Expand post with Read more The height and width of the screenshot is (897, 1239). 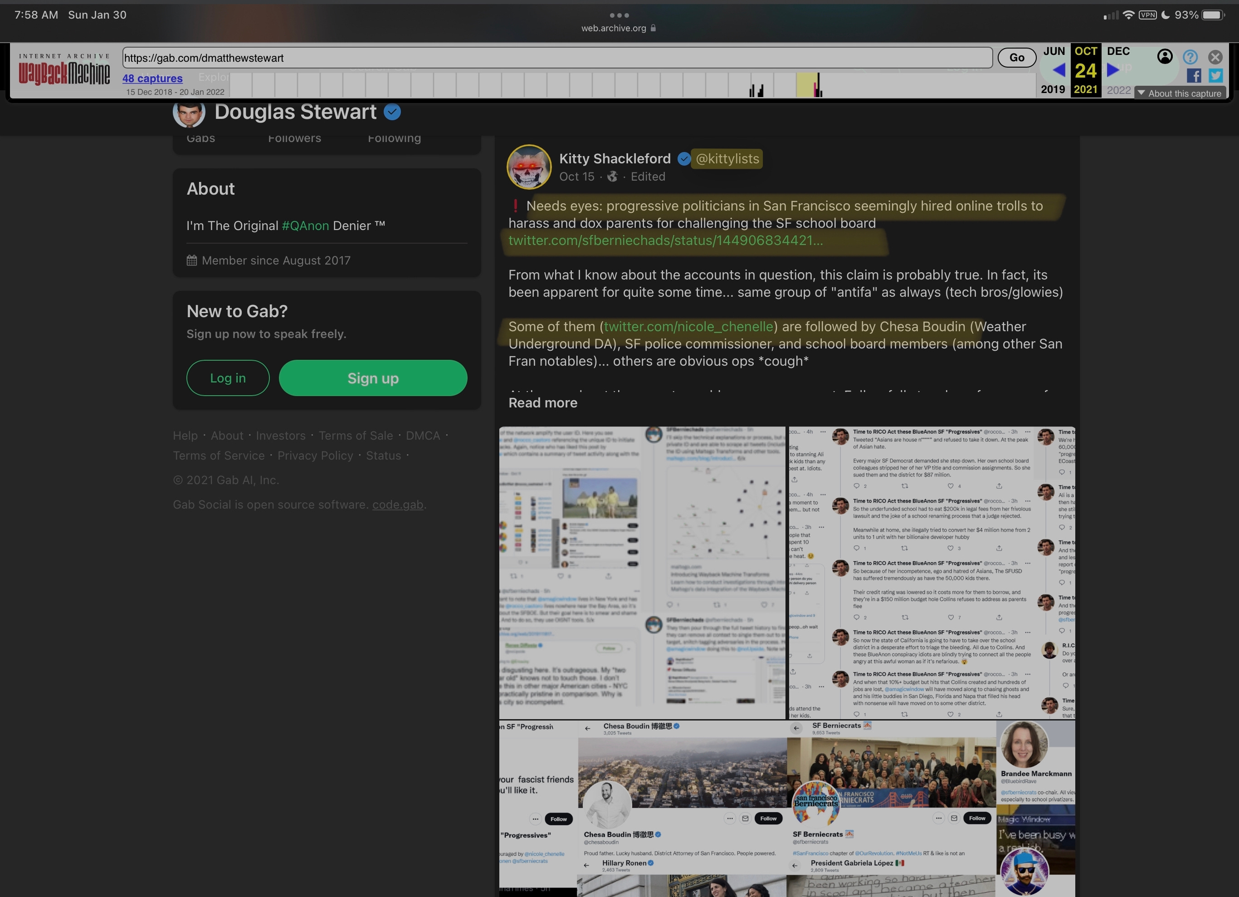542,403
